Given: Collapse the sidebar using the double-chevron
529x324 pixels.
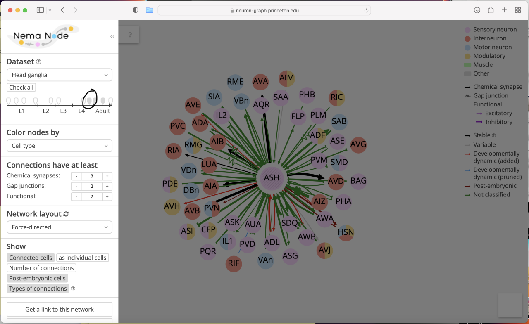Looking at the screenshot, I should [112, 36].
